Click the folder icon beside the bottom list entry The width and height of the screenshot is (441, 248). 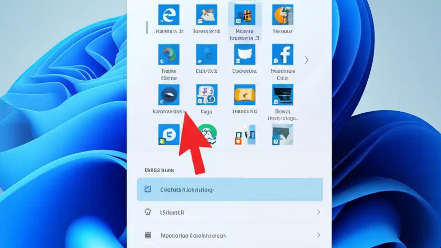click(x=148, y=235)
